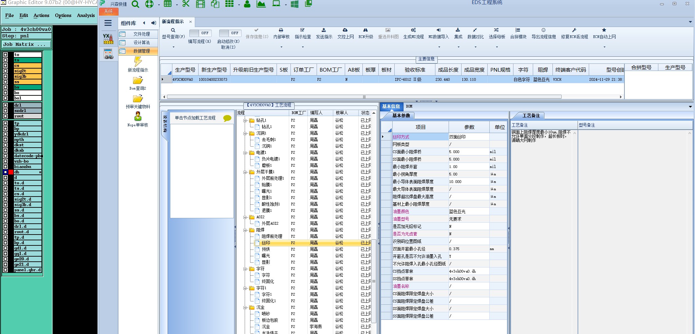The height and width of the screenshot is (334, 695).
Task: Switch to the 基本信息 tab
Action: coord(391,106)
